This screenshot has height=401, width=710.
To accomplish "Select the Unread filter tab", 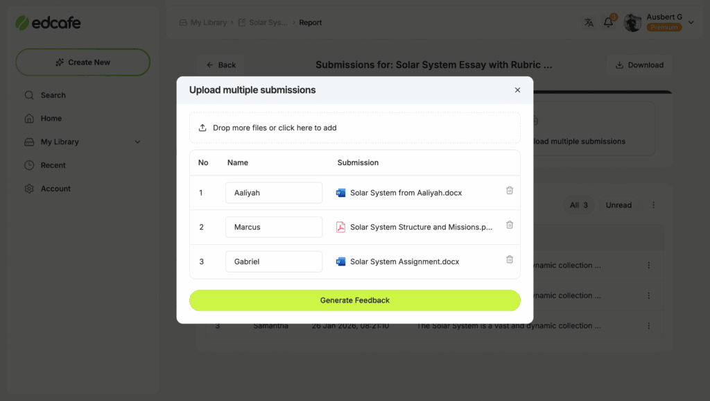I will [618, 205].
